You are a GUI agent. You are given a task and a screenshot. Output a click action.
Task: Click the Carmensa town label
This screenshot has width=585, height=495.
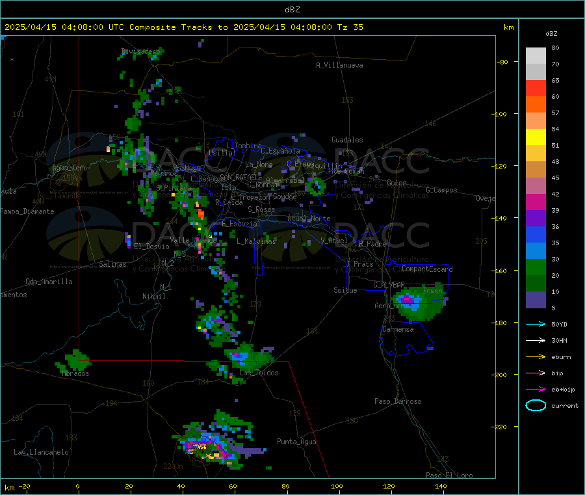(398, 329)
